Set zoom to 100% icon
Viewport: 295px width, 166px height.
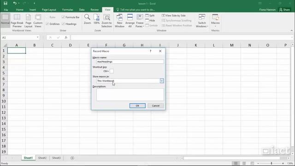click(x=96, y=19)
